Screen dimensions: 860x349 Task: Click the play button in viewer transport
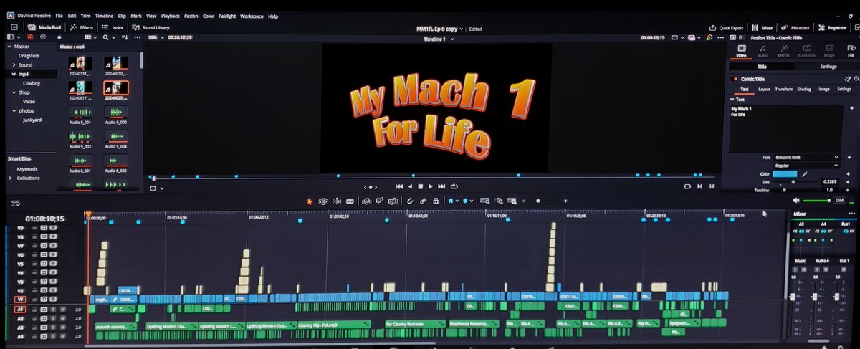click(x=431, y=186)
